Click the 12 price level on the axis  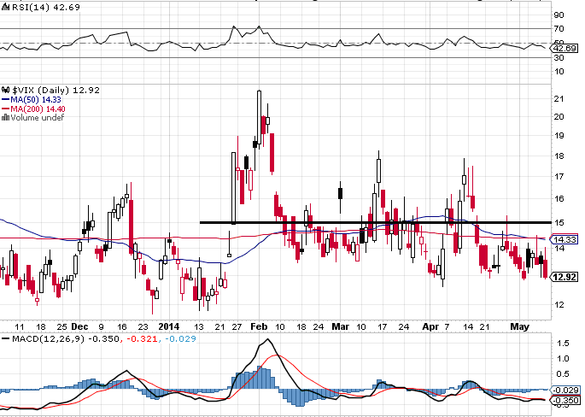(x=559, y=304)
